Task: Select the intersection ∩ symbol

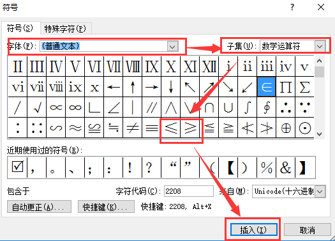Action: [x=209, y=107]
